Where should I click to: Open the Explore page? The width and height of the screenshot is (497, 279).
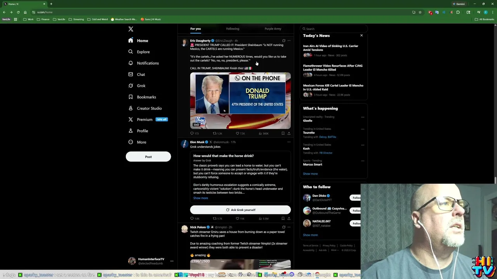(139, 52)
